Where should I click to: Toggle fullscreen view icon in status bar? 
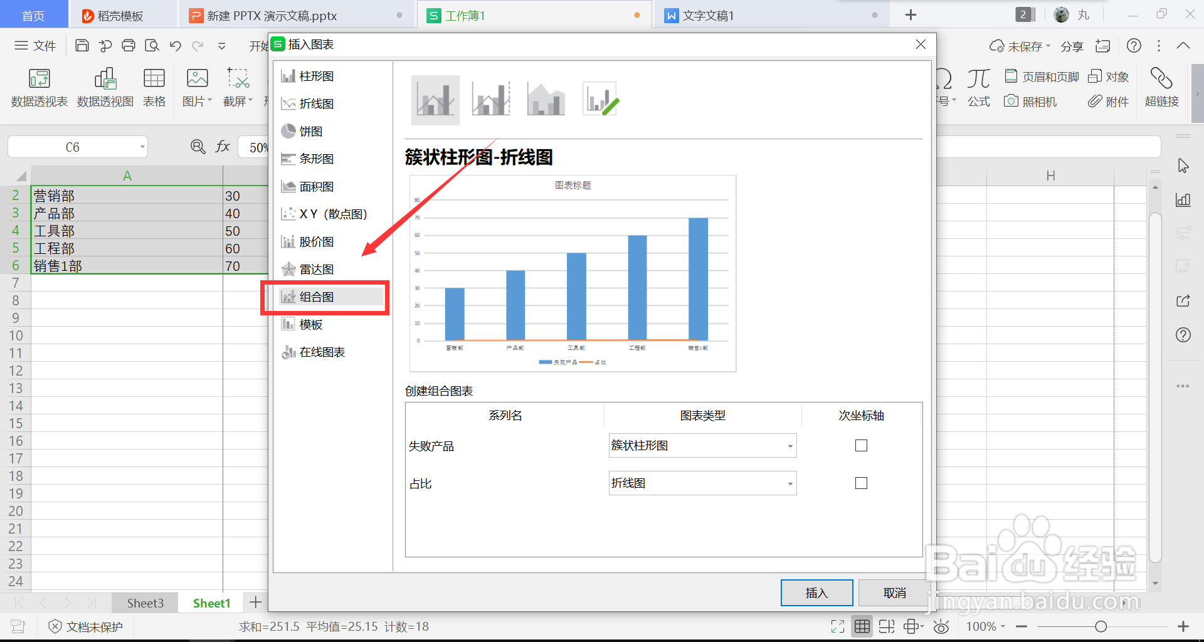coord(838,626)
